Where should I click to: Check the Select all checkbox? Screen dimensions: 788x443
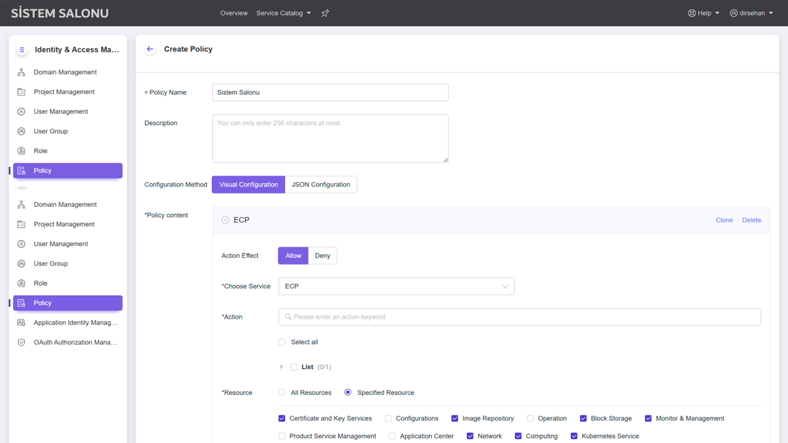point(282,342)
